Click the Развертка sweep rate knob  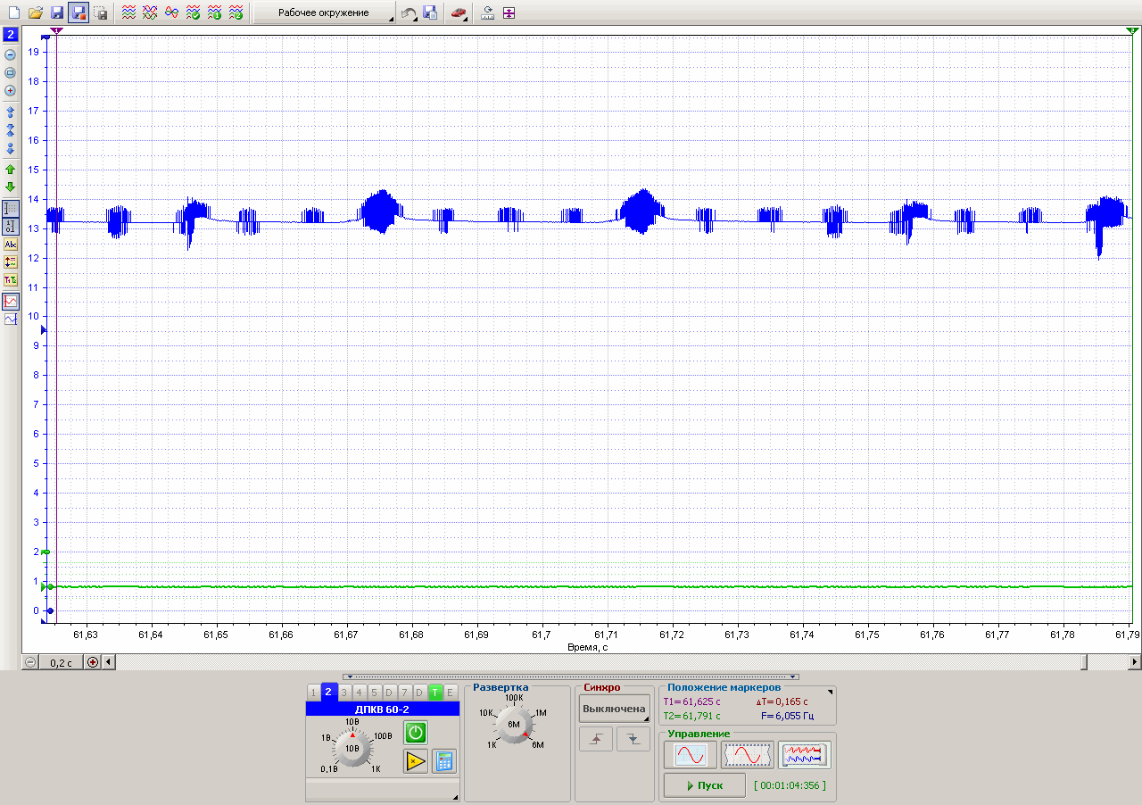(513, 725)
